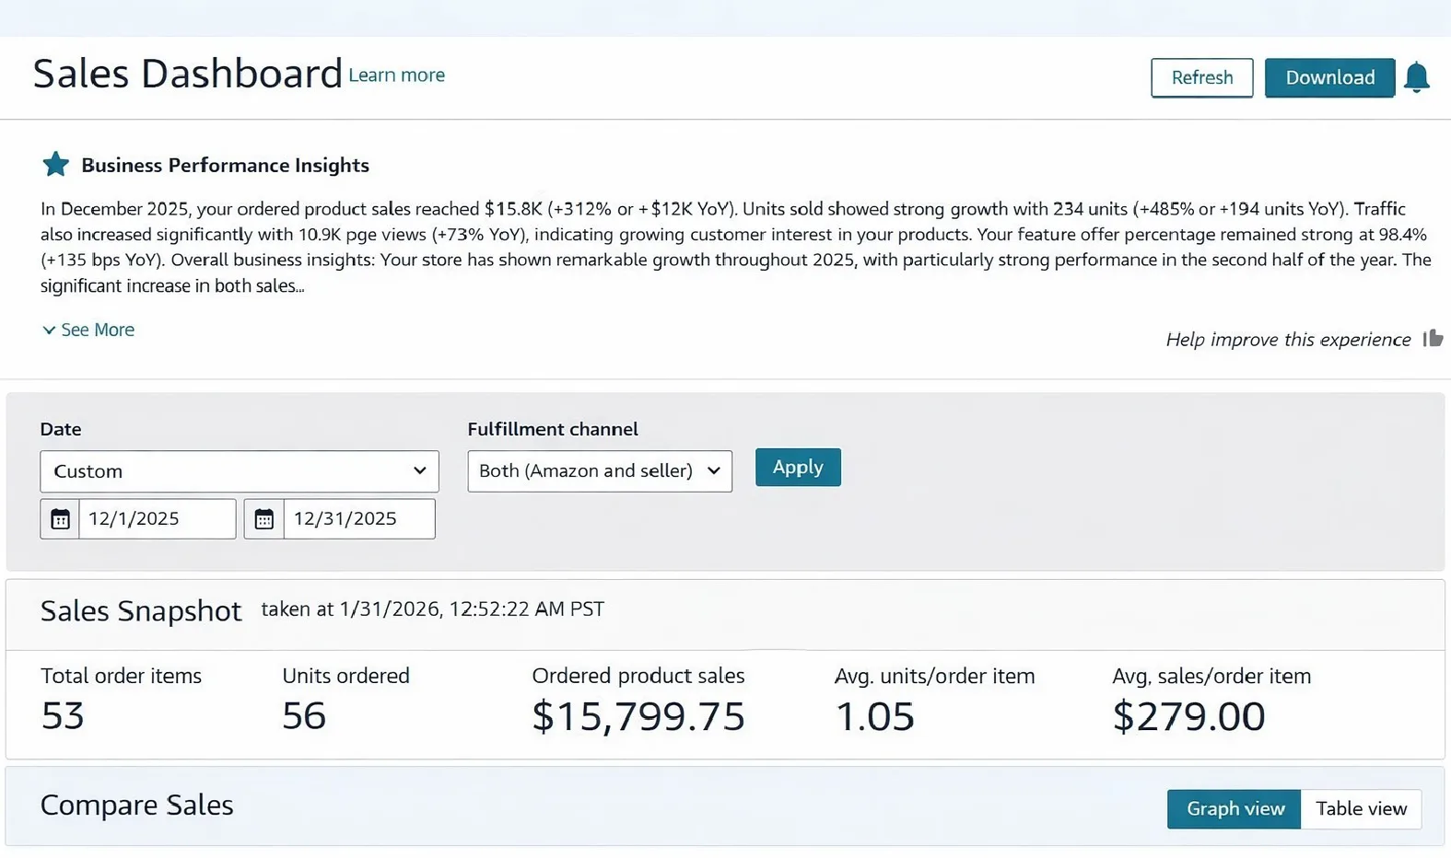Image resolution: width=1451 pixels, height=858 pixels.
Task: Expand insights with See More
Action: 88,330
